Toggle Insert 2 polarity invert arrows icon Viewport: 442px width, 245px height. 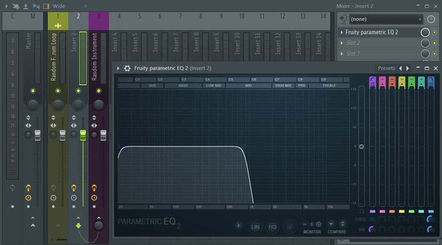tap(73, 118)
